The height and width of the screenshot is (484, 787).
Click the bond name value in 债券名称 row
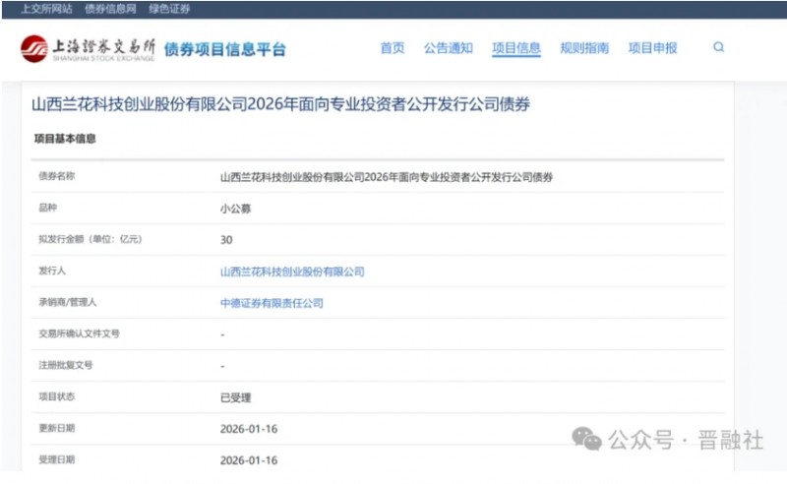click(x=387, y=177)
